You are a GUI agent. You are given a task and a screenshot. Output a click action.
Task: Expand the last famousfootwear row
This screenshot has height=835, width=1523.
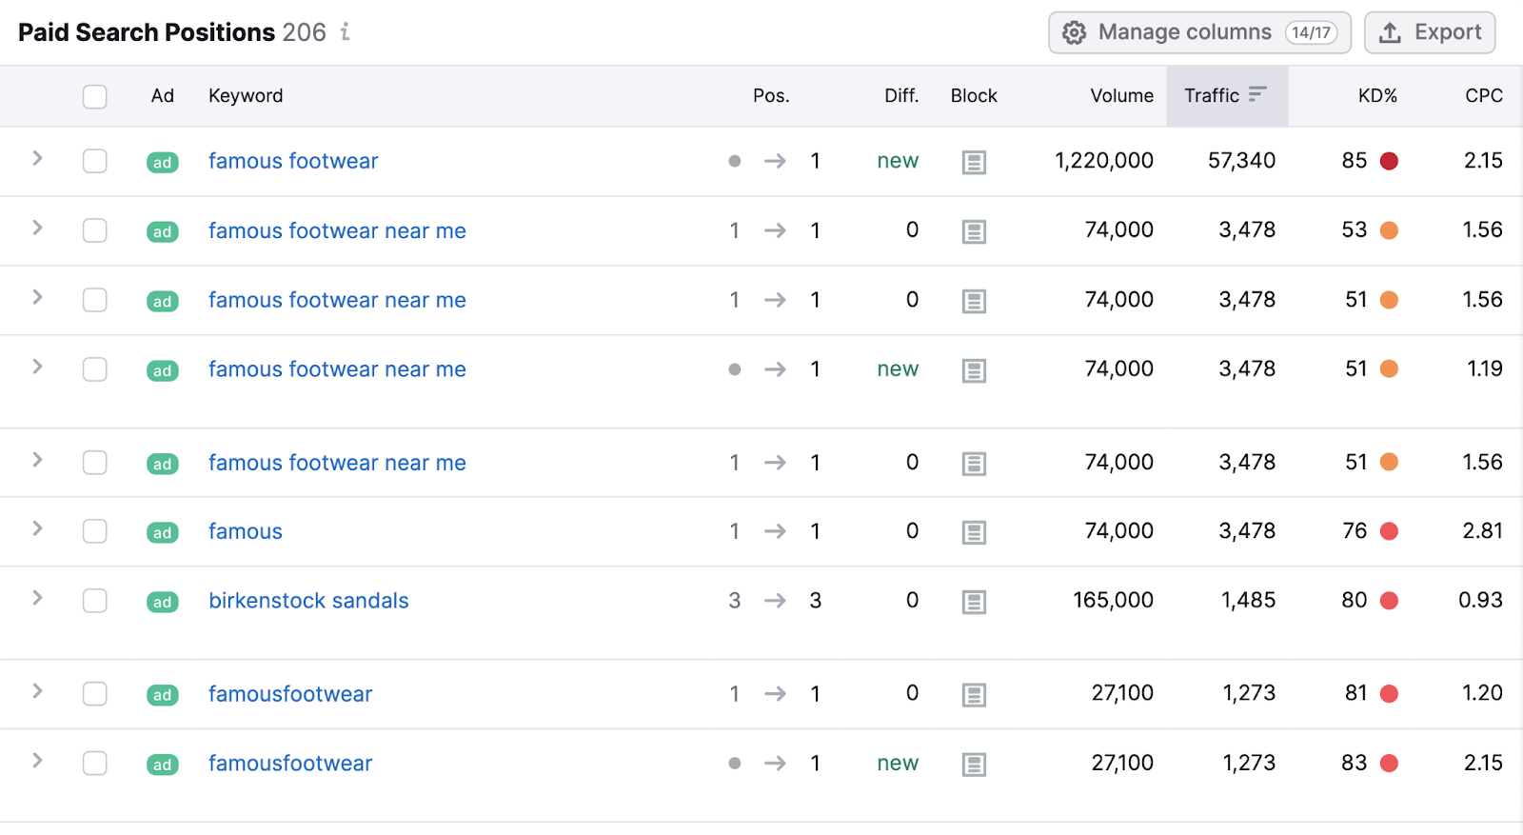pos(36,763)
